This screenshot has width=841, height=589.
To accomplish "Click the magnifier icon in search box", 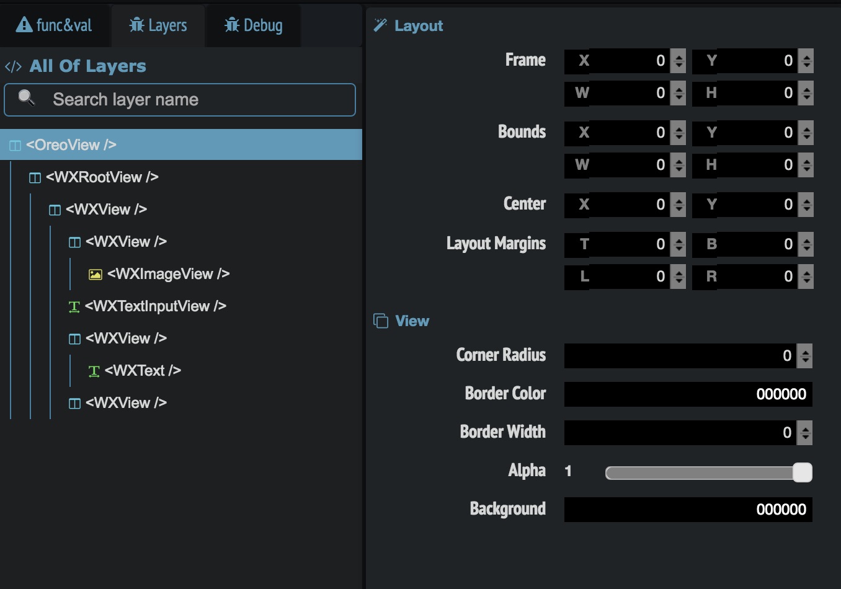I will [26, 98].
